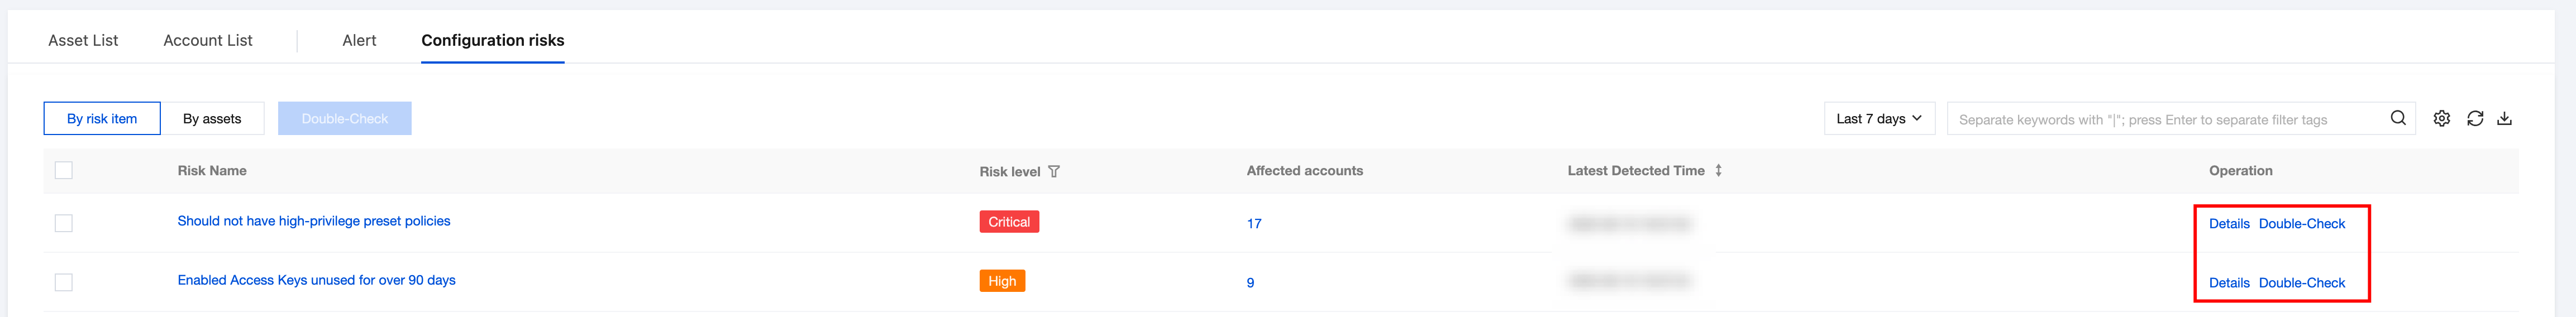Download the risk list
2576x317 pixels.
pos(2504,118)
